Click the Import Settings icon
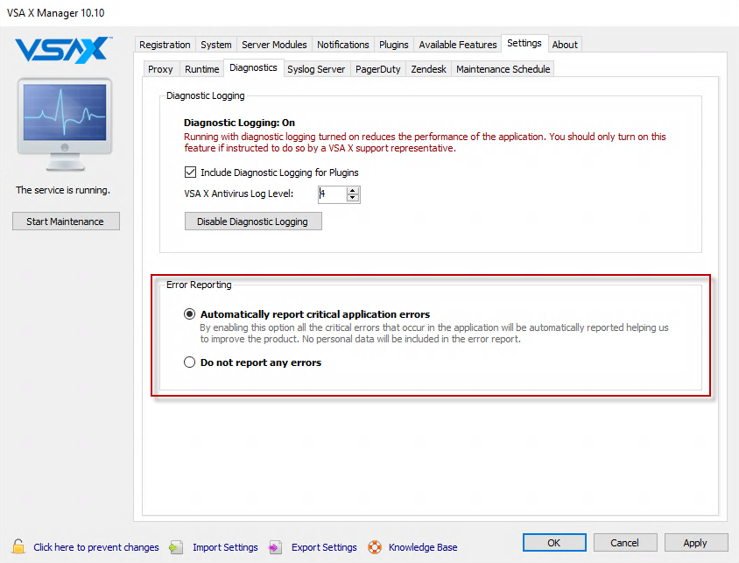 pos(176,547)
